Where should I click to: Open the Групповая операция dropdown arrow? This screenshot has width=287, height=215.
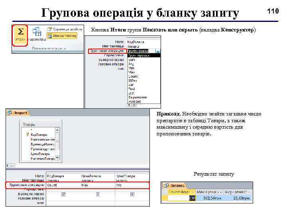pos(158,51)
